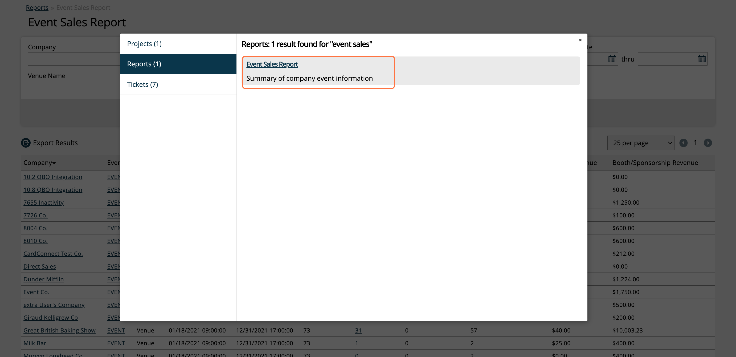Image resolution: width=736 pixels, height=357 pixels.
Task: Open the EVENT link in Milk Bar row
Action: pos(116,343)
